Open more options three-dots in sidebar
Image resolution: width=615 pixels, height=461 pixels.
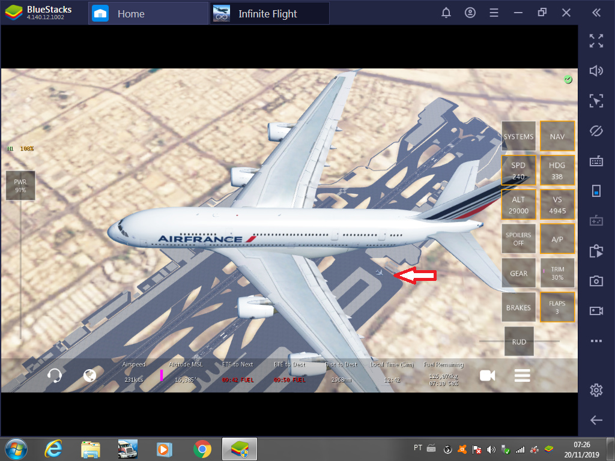(x=596, y=341)
